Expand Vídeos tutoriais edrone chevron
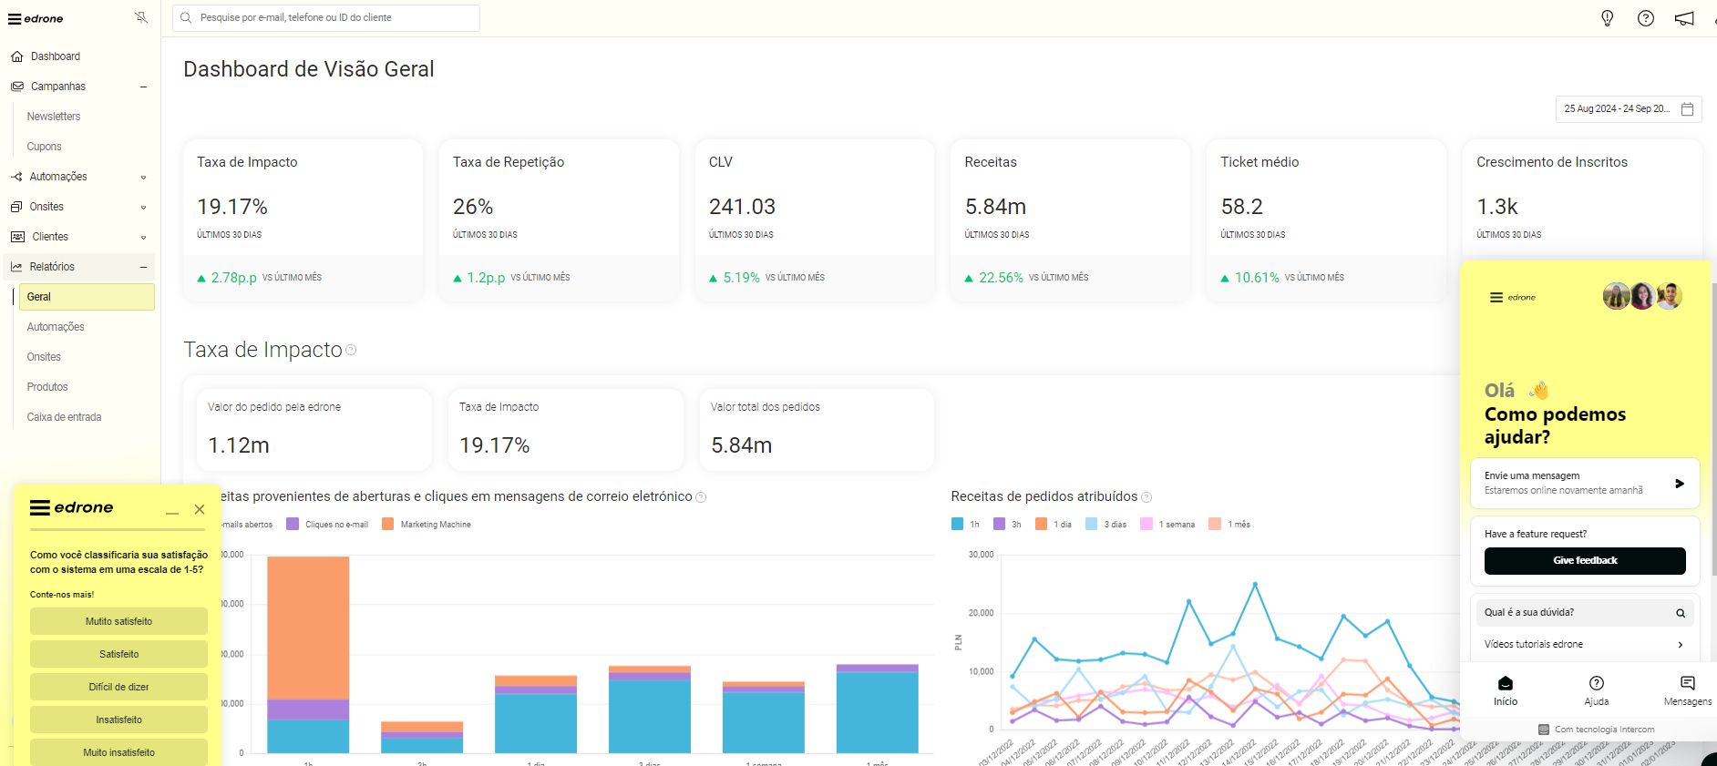The width and height of the screenshot is (1717, 766). coord(1681,645)
